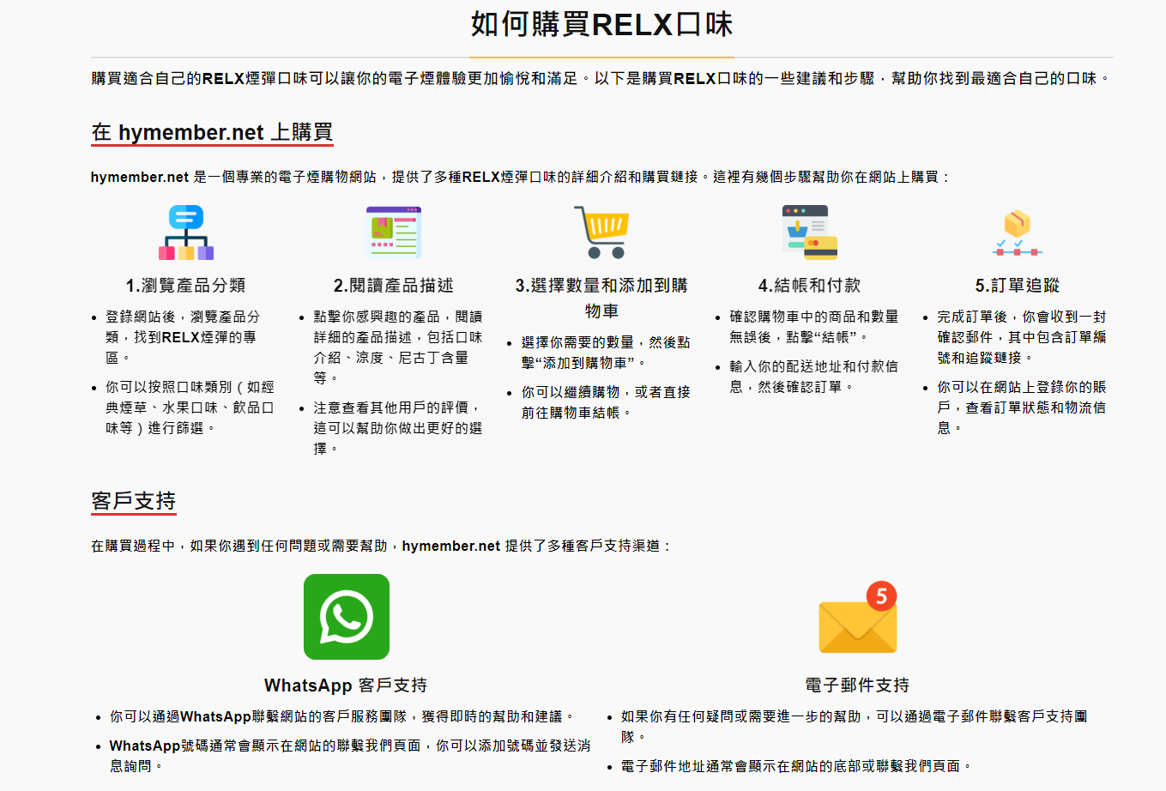Click the step heading 1.瀏覽產品分類
The height and width of the screenshot is (791, 1166).
pyautogui.click(x=186, y=286)
